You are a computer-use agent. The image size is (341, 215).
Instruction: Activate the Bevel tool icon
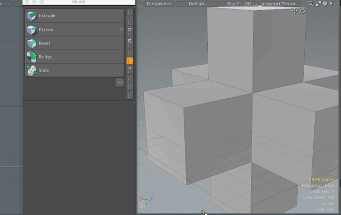(31, 44)
